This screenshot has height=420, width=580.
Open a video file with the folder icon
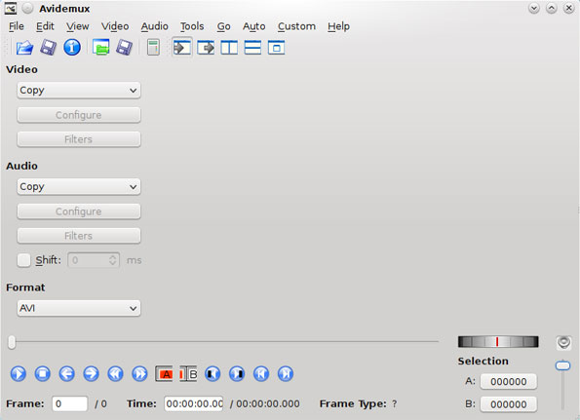(24, 48)
